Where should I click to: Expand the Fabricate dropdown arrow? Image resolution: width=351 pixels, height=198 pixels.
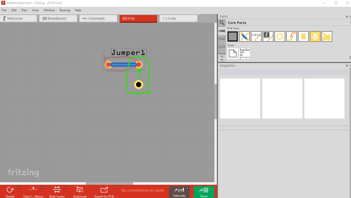click(188, 188)
